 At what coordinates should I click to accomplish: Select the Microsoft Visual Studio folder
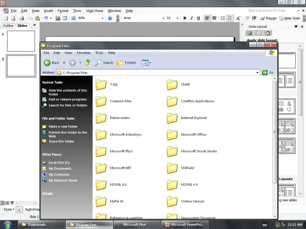point(192,151)
